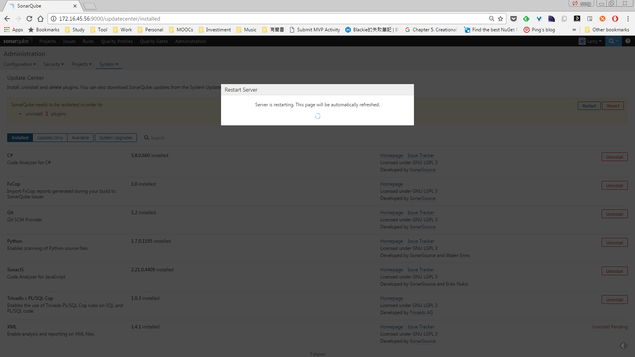Go to browser Home icon
The image size is (635, 357).
click(40, 19)
